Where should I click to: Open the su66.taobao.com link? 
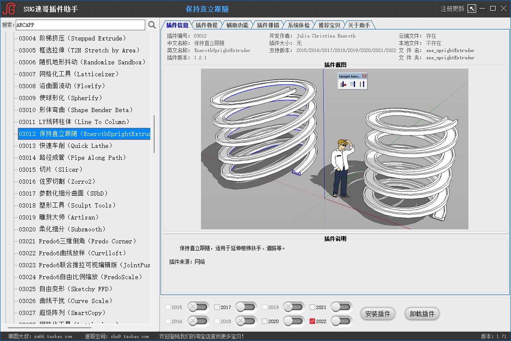point(53,337)
